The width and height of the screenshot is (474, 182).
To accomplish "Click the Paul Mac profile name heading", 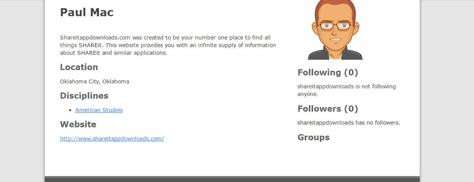I will pos(86,12).
